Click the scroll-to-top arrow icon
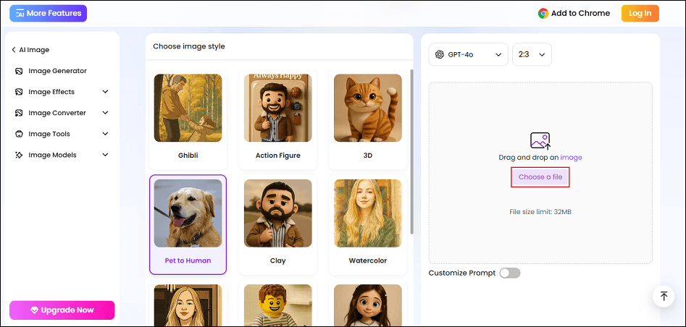 coord(663,296)
